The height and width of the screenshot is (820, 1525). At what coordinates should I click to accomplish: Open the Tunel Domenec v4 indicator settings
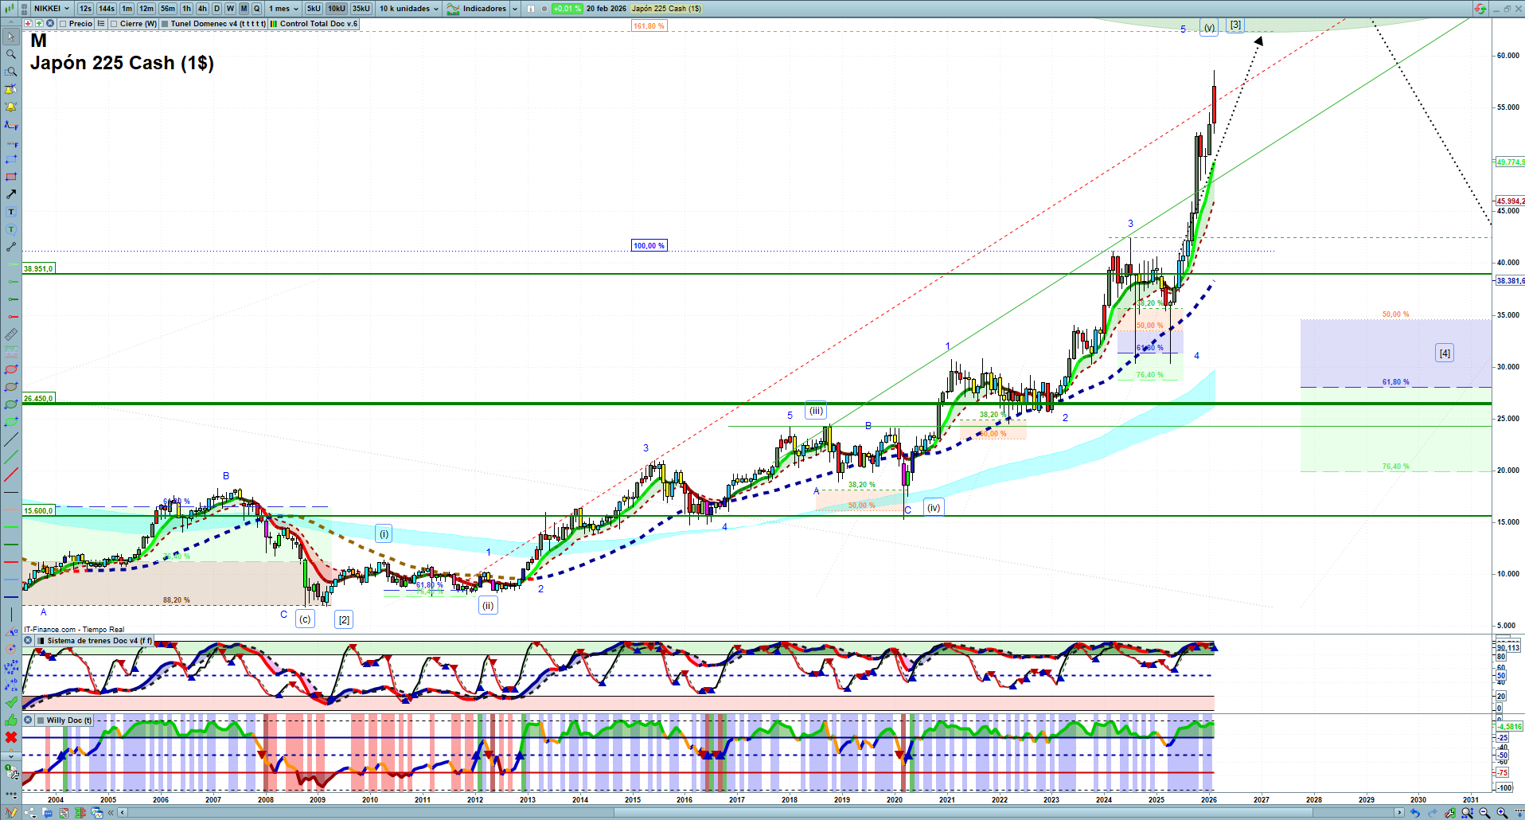[x=213, y=24]
